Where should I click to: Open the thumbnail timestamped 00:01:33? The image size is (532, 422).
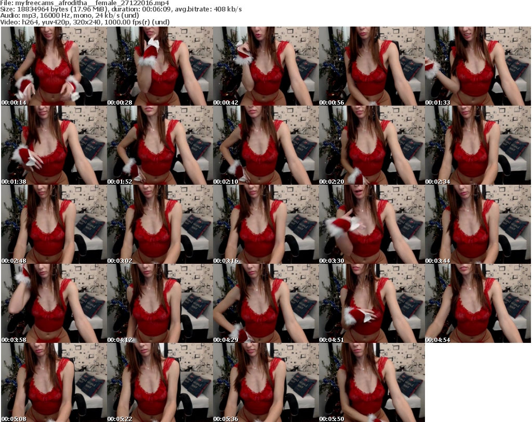point(478,66)
